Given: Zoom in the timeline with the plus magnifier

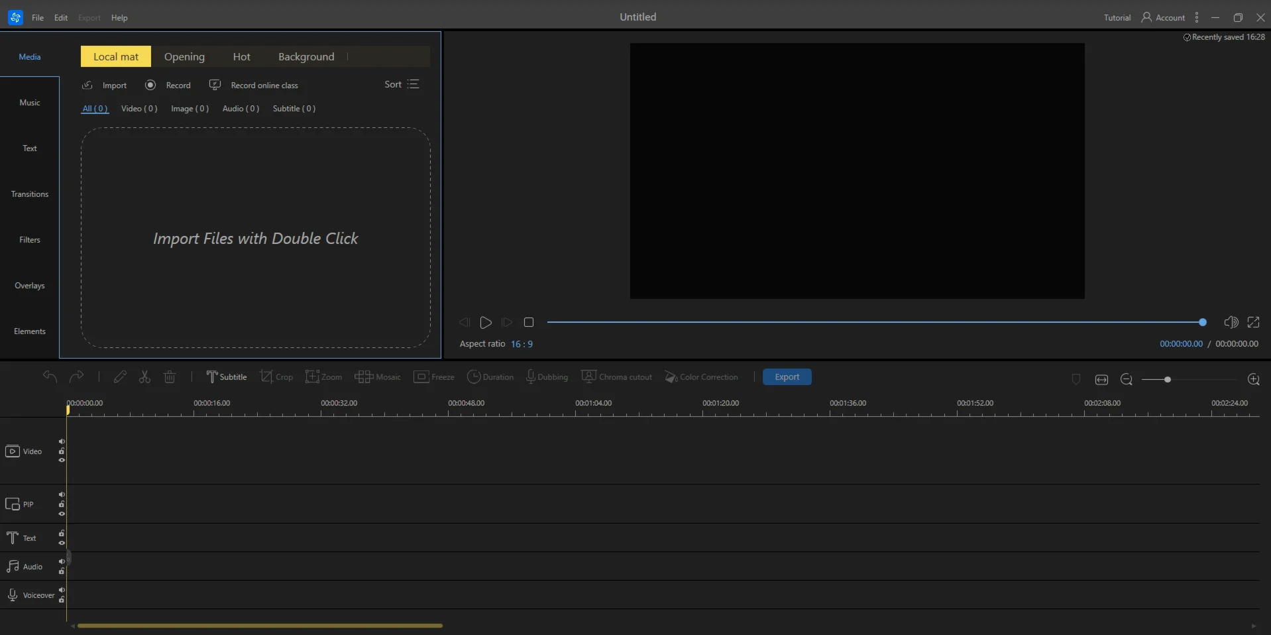Looking at the screenshot, I should [x=1253, y=379].
